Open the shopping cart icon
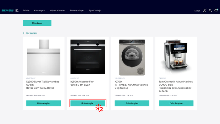Viewport: 220px width, 124px height. 216,10
